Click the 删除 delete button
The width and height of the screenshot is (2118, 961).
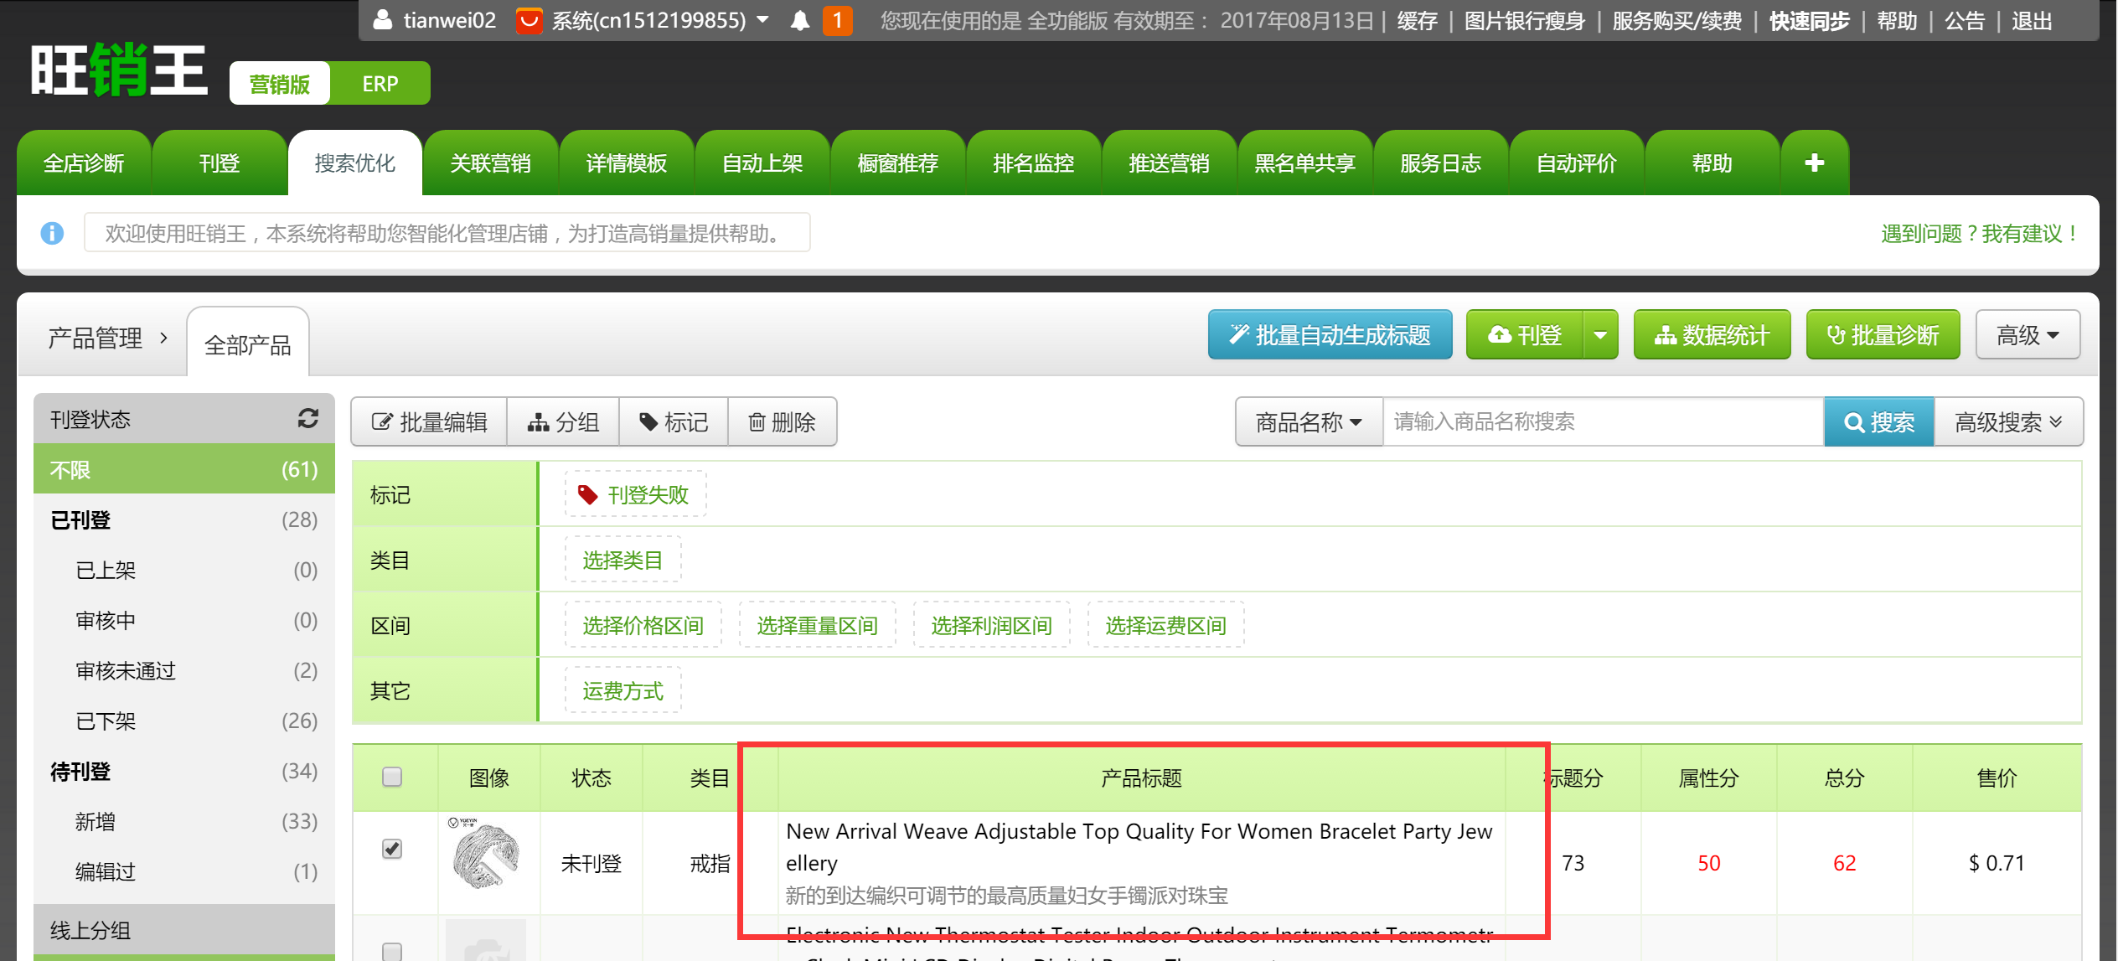tap(782, 421)
